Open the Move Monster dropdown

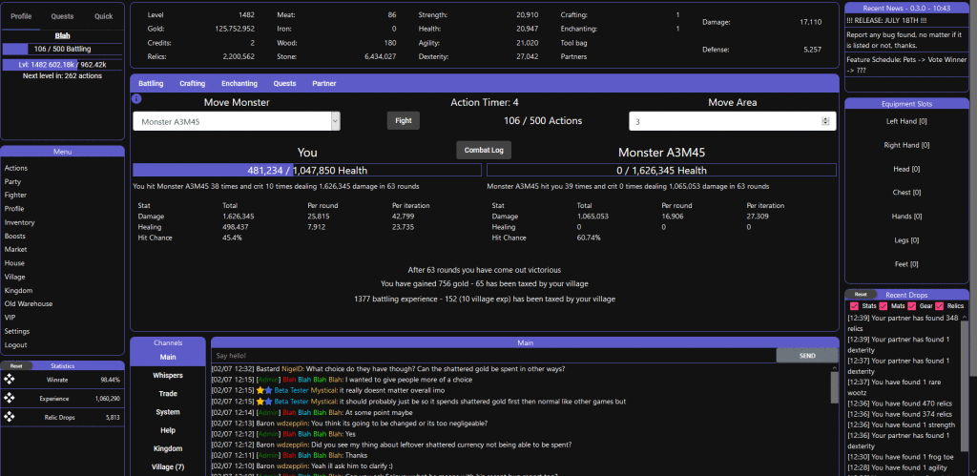(x=237, y=121)
